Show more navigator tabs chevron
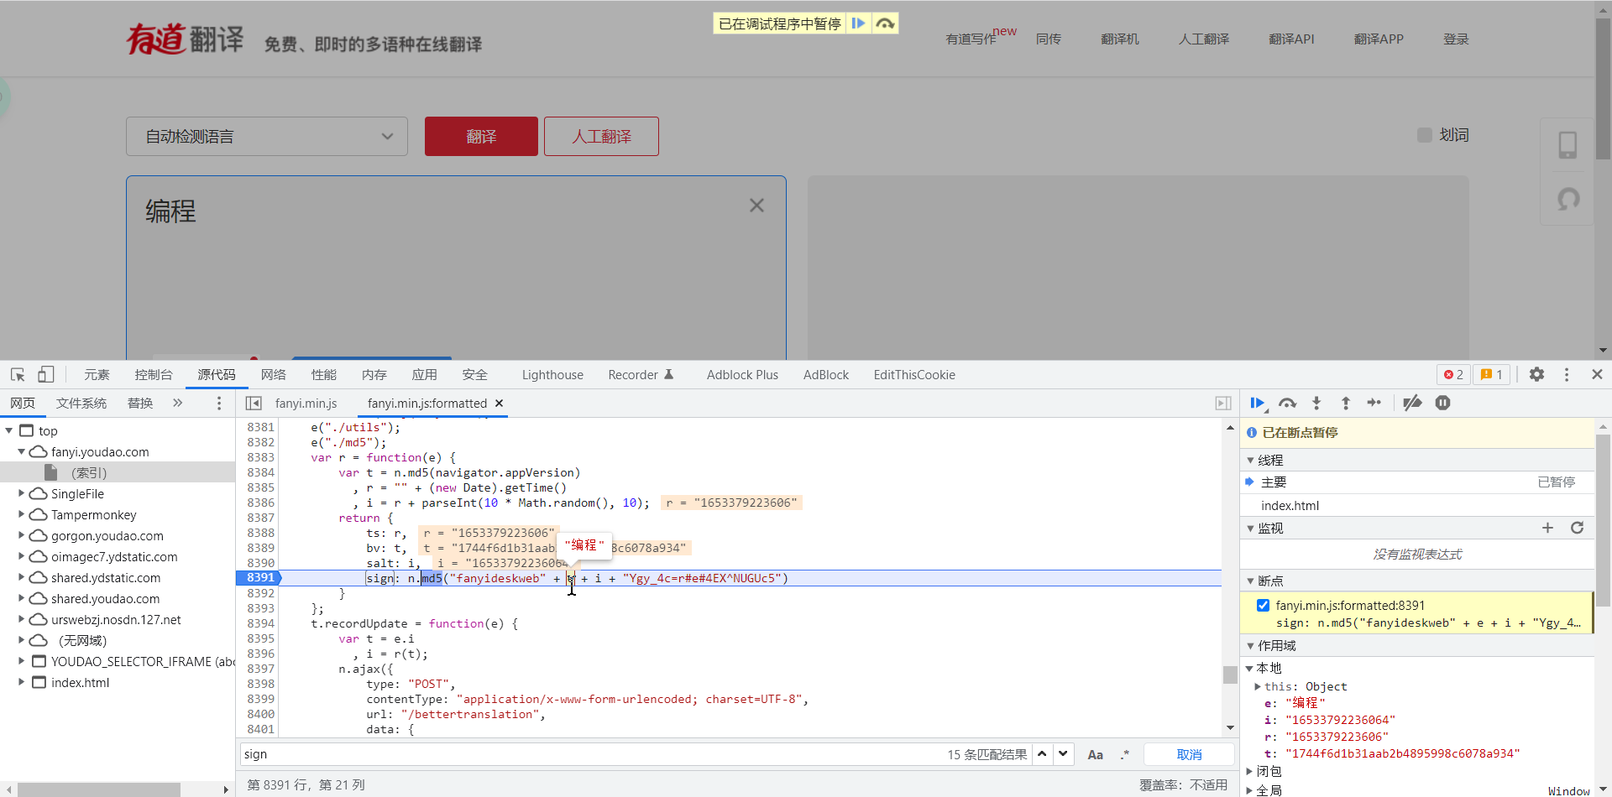 [x=177, y=404]
